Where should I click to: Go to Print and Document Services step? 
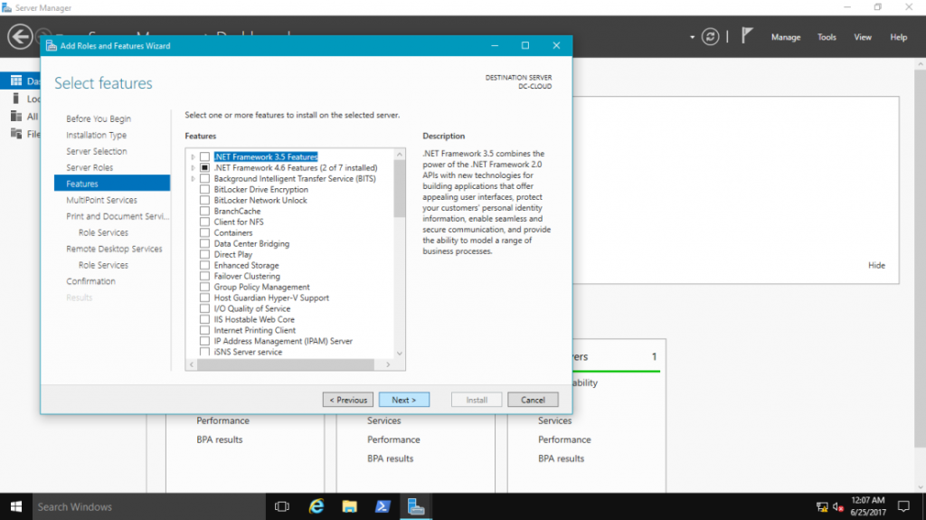(x=118, y=216)
